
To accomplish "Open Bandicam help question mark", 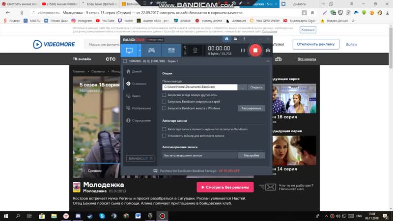I will 244,39.
